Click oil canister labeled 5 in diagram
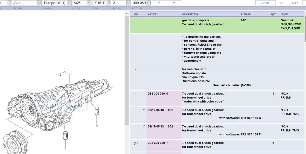The width and height of the screenshot is (306, 154). click(x=66, y=136)
